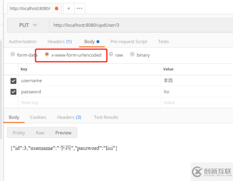Click the username key cell

pyautogui.click(x=90, y=81)
